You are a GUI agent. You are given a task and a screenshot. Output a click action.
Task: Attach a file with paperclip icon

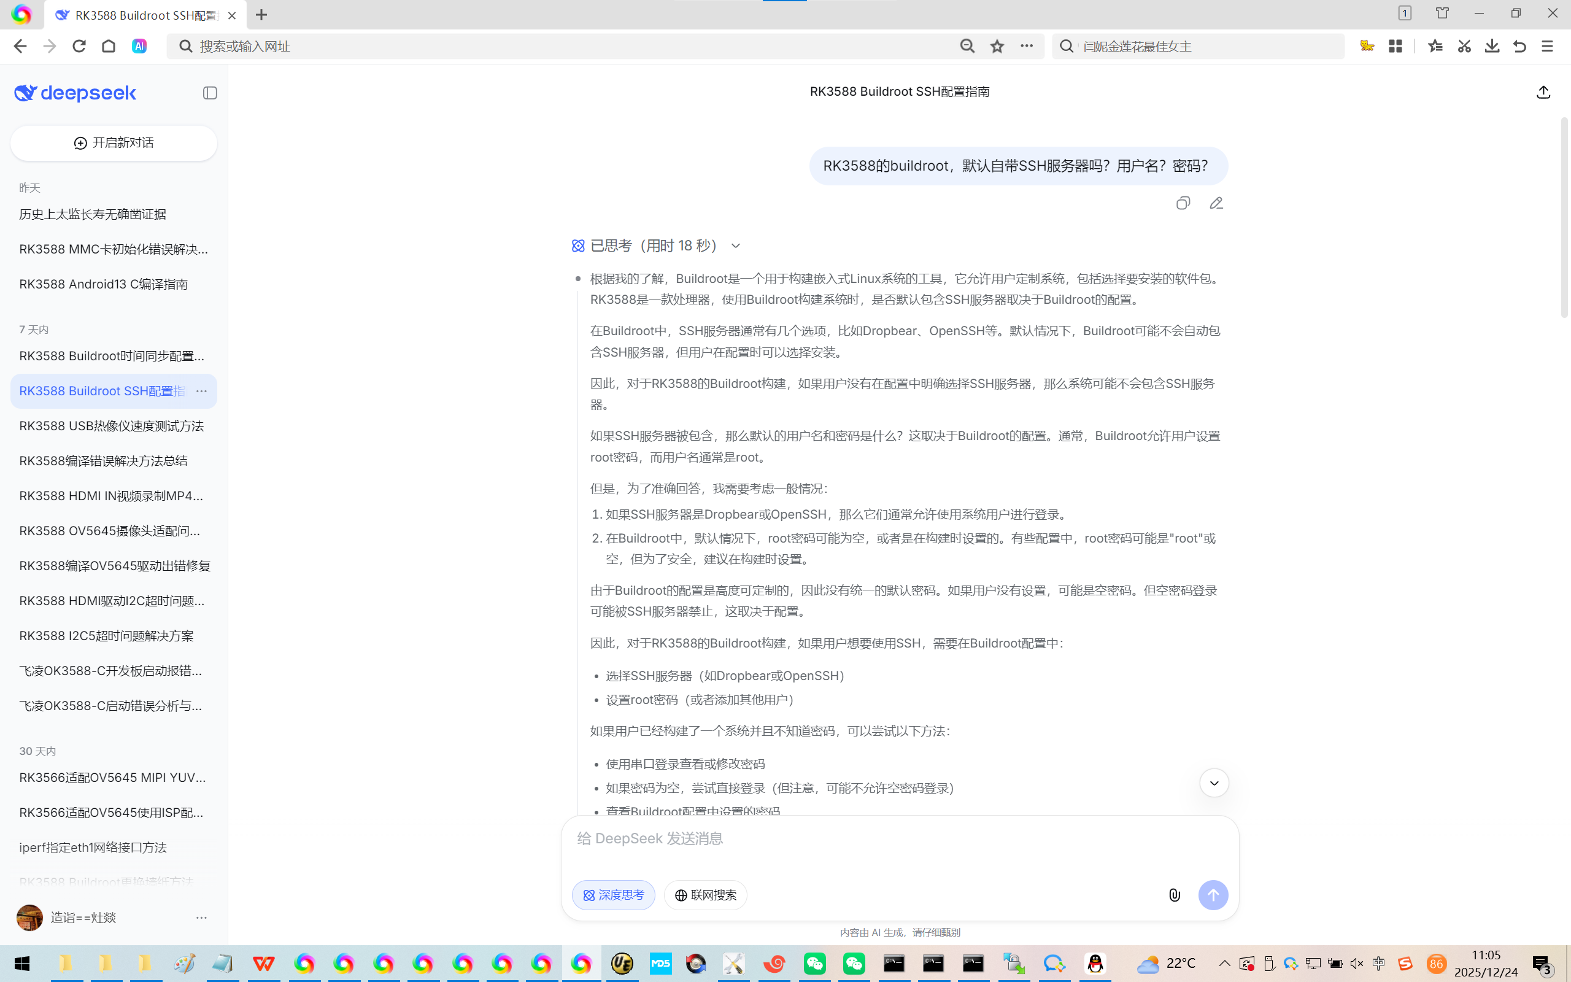[1175, 895]
